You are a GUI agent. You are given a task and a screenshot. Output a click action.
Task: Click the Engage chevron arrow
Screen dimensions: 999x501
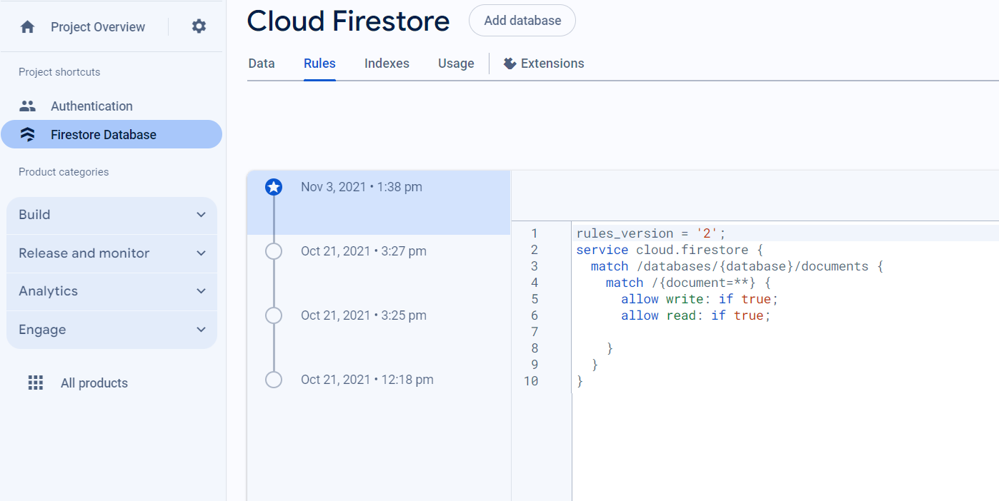[x=202, y=330]
